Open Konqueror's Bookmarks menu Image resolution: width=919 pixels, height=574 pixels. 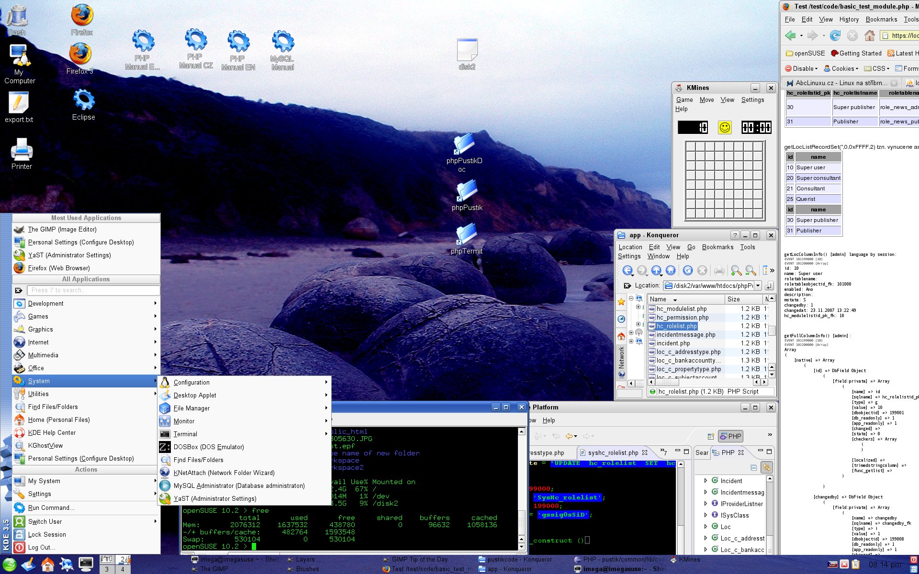click(717, 247)
